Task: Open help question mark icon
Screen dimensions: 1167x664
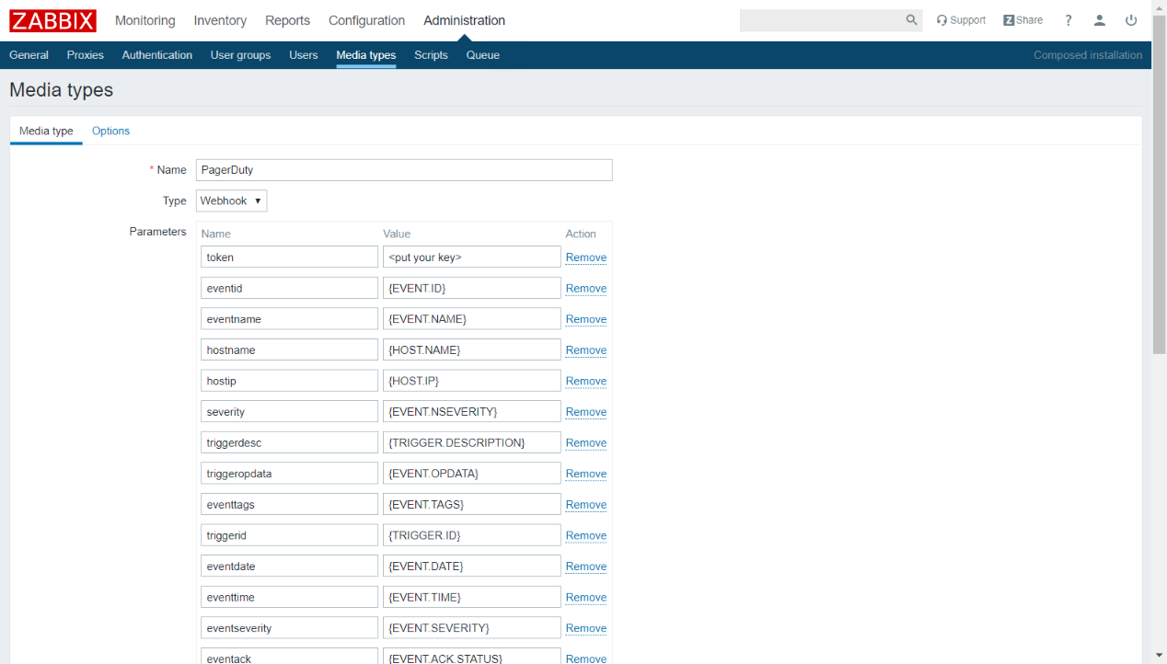Action: pos(1069,20)
